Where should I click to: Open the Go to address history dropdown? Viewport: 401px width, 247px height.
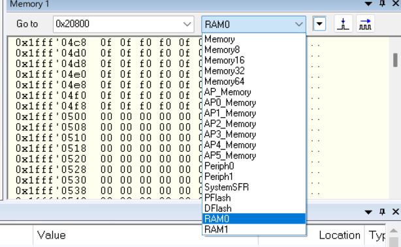pyautogui.click(x=187, y=24)
